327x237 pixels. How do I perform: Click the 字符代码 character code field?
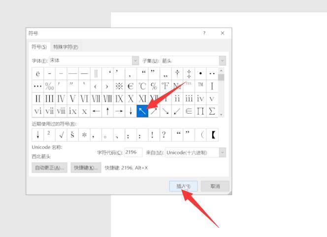click(x=133, y=152)
